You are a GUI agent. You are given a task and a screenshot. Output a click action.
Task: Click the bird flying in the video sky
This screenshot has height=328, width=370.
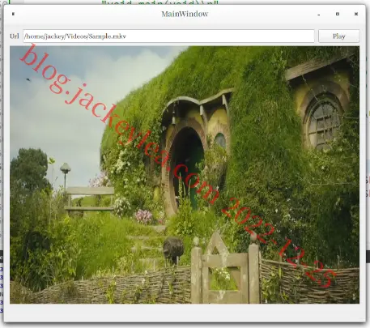tap(28, 79)
